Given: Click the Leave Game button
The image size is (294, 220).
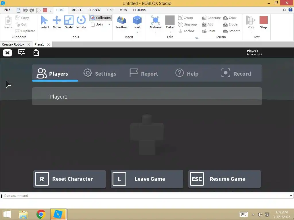Looking at the screenshot, I should [147, 179].
